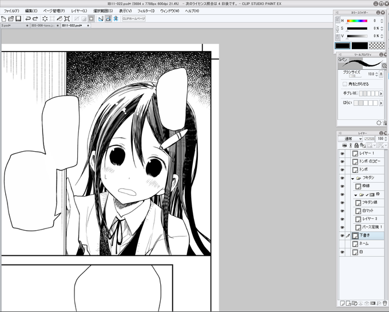Open the レイヤー(L) menu
The width and height of the screenshot is (389, 312).
79,11
